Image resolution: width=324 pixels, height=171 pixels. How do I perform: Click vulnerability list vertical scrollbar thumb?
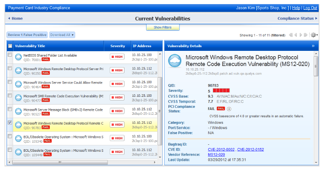160,112
